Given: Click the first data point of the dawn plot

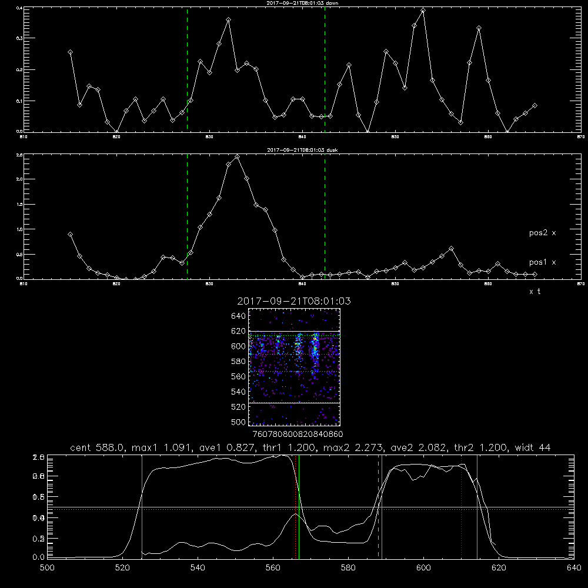Looking at the screenshot, I should click(x=70, y=52).
